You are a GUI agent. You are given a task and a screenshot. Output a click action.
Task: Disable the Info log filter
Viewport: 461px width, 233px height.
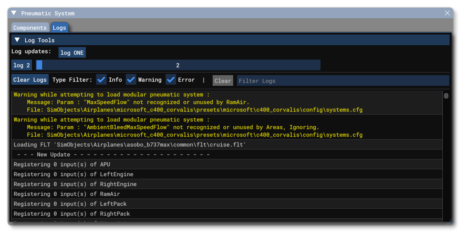[101, 79]
